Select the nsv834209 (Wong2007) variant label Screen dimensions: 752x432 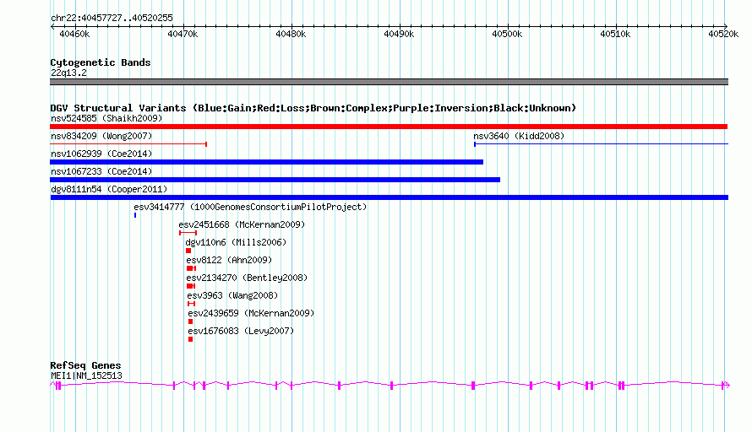pos(101,136)
